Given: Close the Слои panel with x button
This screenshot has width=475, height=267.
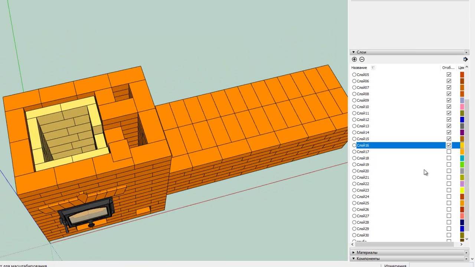Looking at the screenshot, I should 466,52.
